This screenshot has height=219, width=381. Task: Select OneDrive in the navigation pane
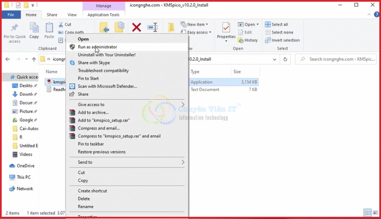[22, 166]
